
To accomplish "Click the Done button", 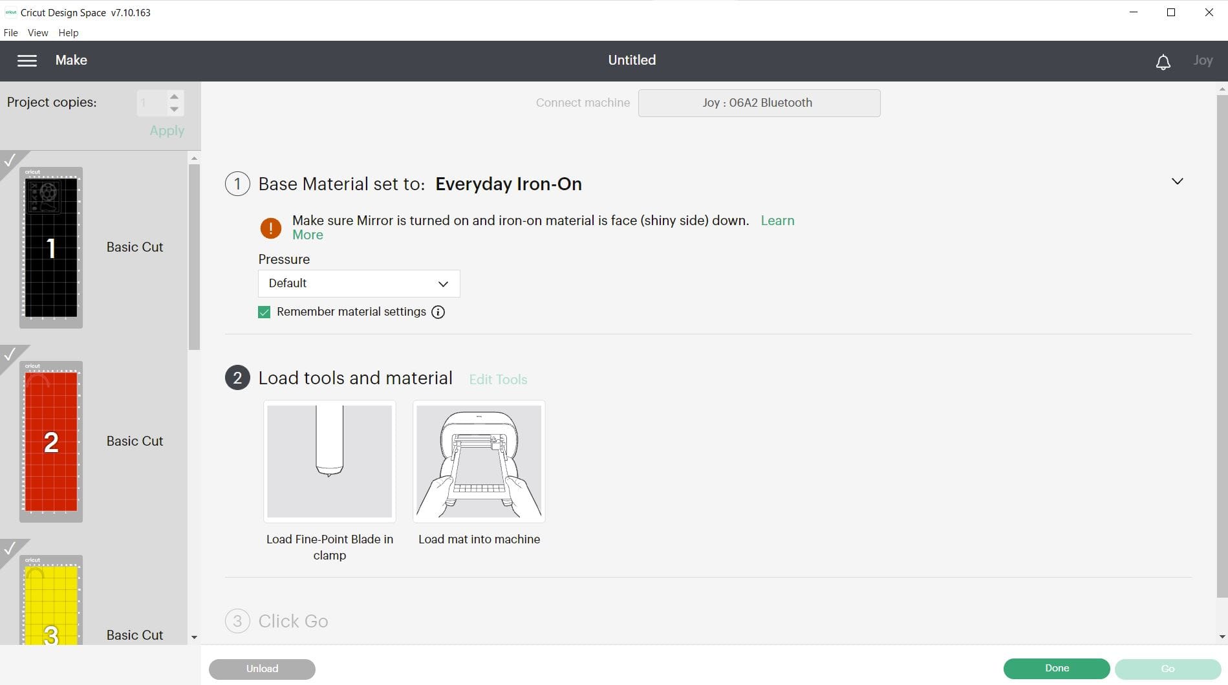I will [x=1057, y=668].
